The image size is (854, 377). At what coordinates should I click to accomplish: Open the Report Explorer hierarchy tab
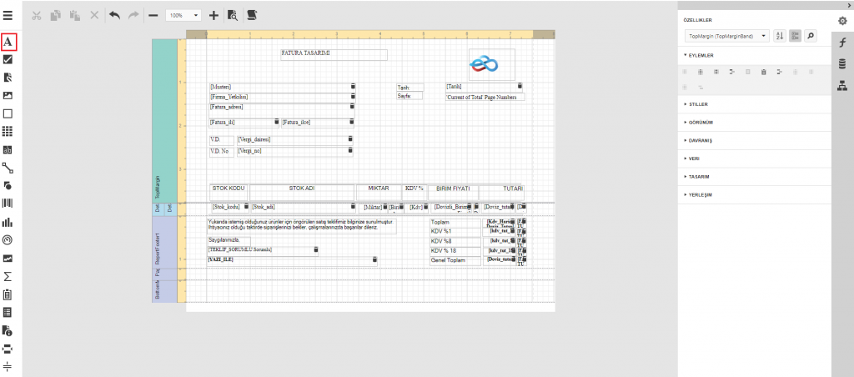pos(842,84)
